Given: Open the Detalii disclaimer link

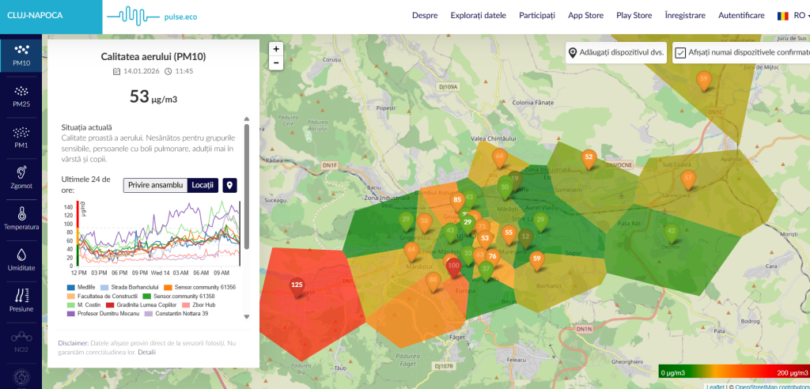Looking at the screenshot, I should (146, 352).
